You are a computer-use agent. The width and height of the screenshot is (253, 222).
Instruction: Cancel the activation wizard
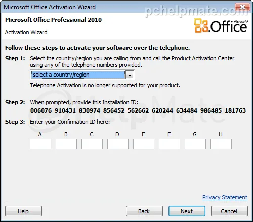229,211
